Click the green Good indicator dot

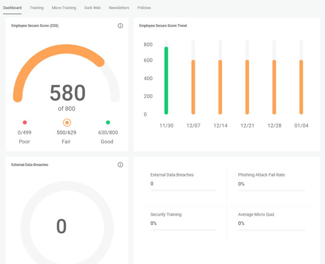click(108, 122)
